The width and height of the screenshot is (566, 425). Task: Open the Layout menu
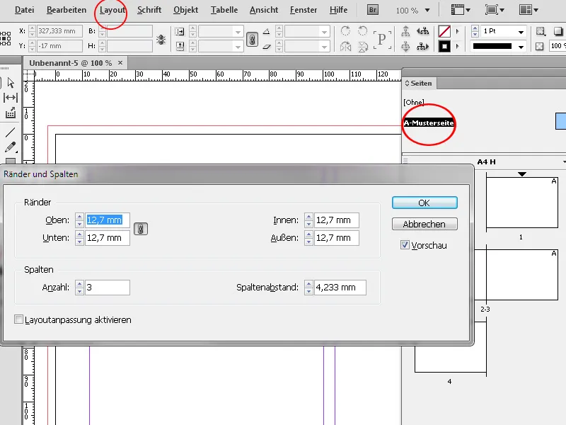[112, 9]
